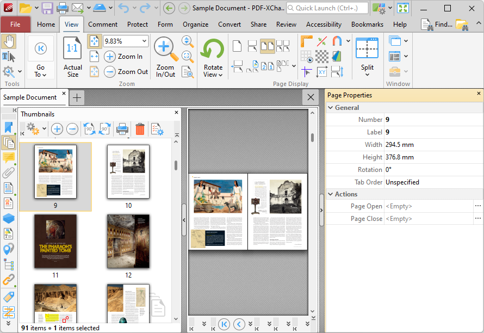Switch to the Home tab
The image size is (484, 333).
pyautogui.click(x=46, y=24)
